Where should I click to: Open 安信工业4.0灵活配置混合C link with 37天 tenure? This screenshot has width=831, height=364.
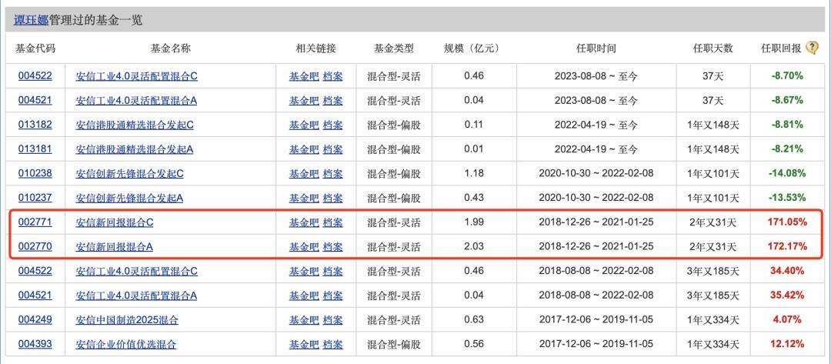pyautogui.click(x=137, y=75)
